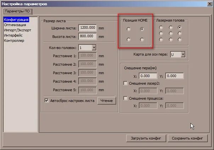214x150 pixels.
Task: Click the Смещение процесса X field
Action: click(x=148, y=105)
